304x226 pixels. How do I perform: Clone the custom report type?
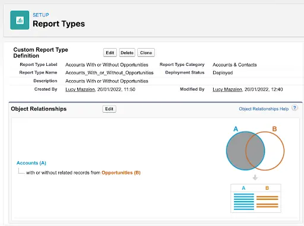(146, 53)
